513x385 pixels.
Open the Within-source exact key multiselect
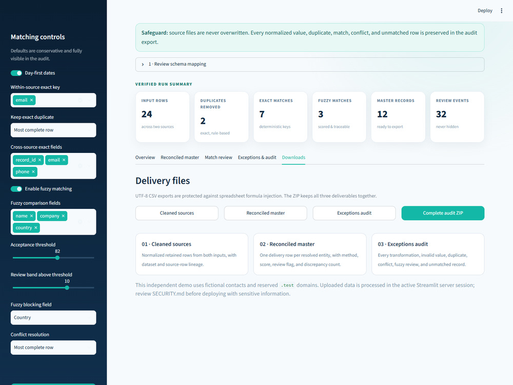tap(53, 100)
